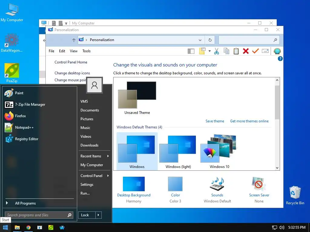The height and width of the screenshot is (232, 310).
Task: Click the orange checkmark Properties icon
Action: [256, 51]
